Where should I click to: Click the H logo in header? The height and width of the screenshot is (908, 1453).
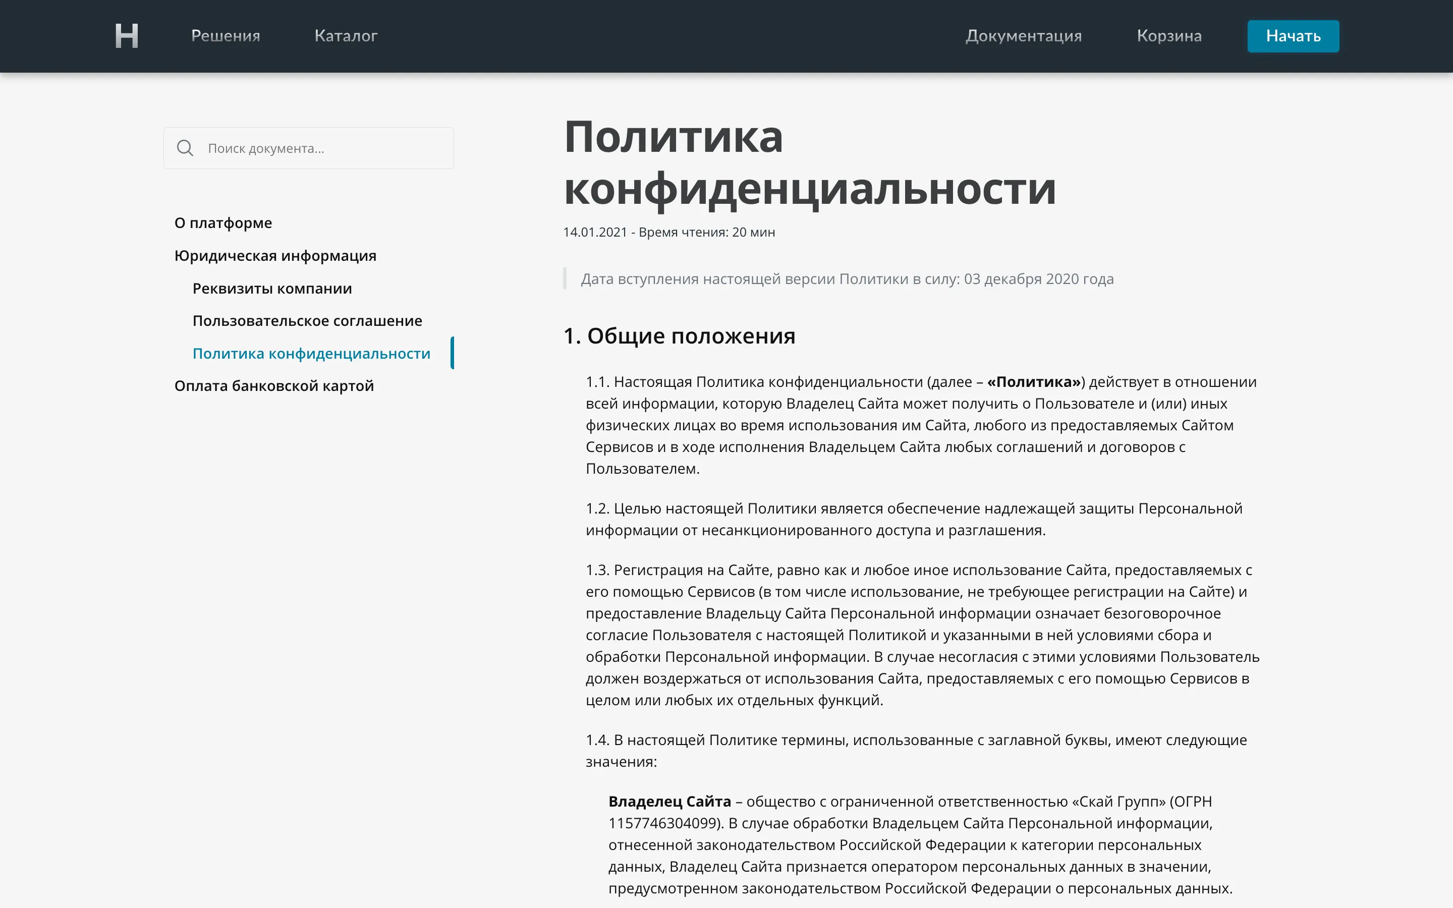click(127, 36)
